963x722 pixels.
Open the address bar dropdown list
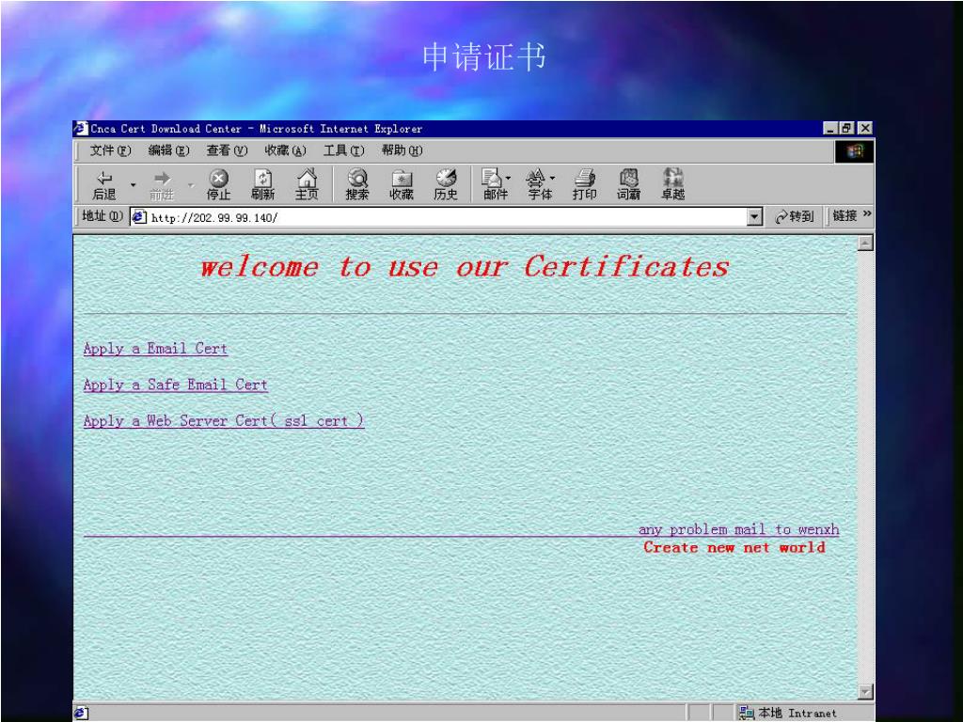pyautogui.click(x=755, y=217)
